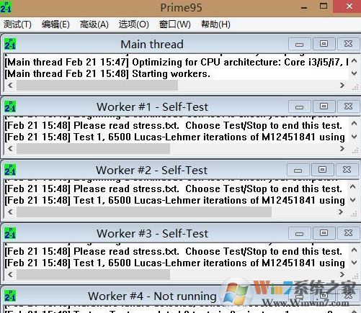Click Main thread scroll left arrow
This screenshot has height=313, width=361.
pyautogui.click(x=10, y=85)
